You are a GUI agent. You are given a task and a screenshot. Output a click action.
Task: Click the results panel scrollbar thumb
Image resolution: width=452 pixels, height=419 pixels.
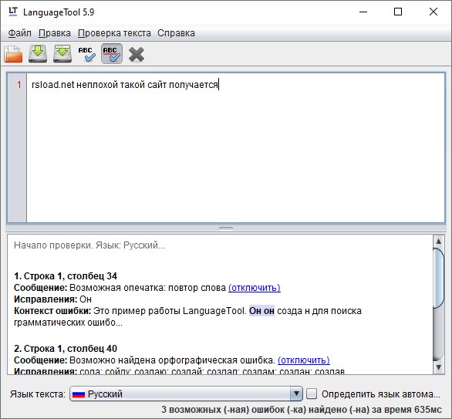pos(439,278)
